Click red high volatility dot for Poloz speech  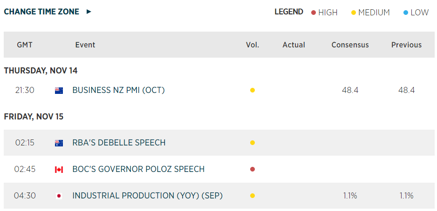pos(253,169)
